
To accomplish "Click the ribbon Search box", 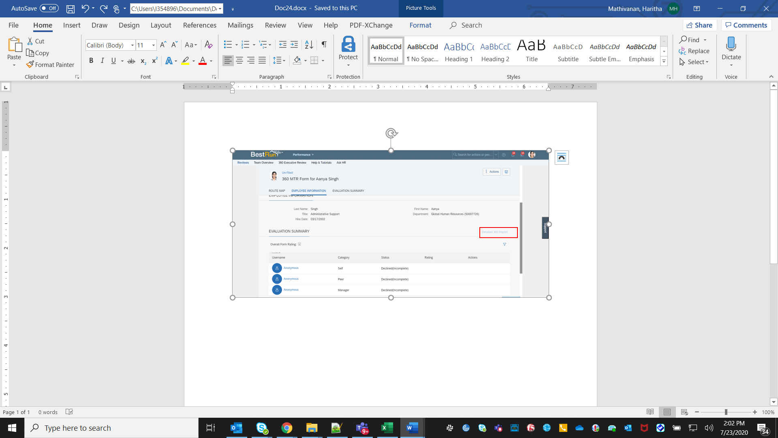I will click(466, 25).
